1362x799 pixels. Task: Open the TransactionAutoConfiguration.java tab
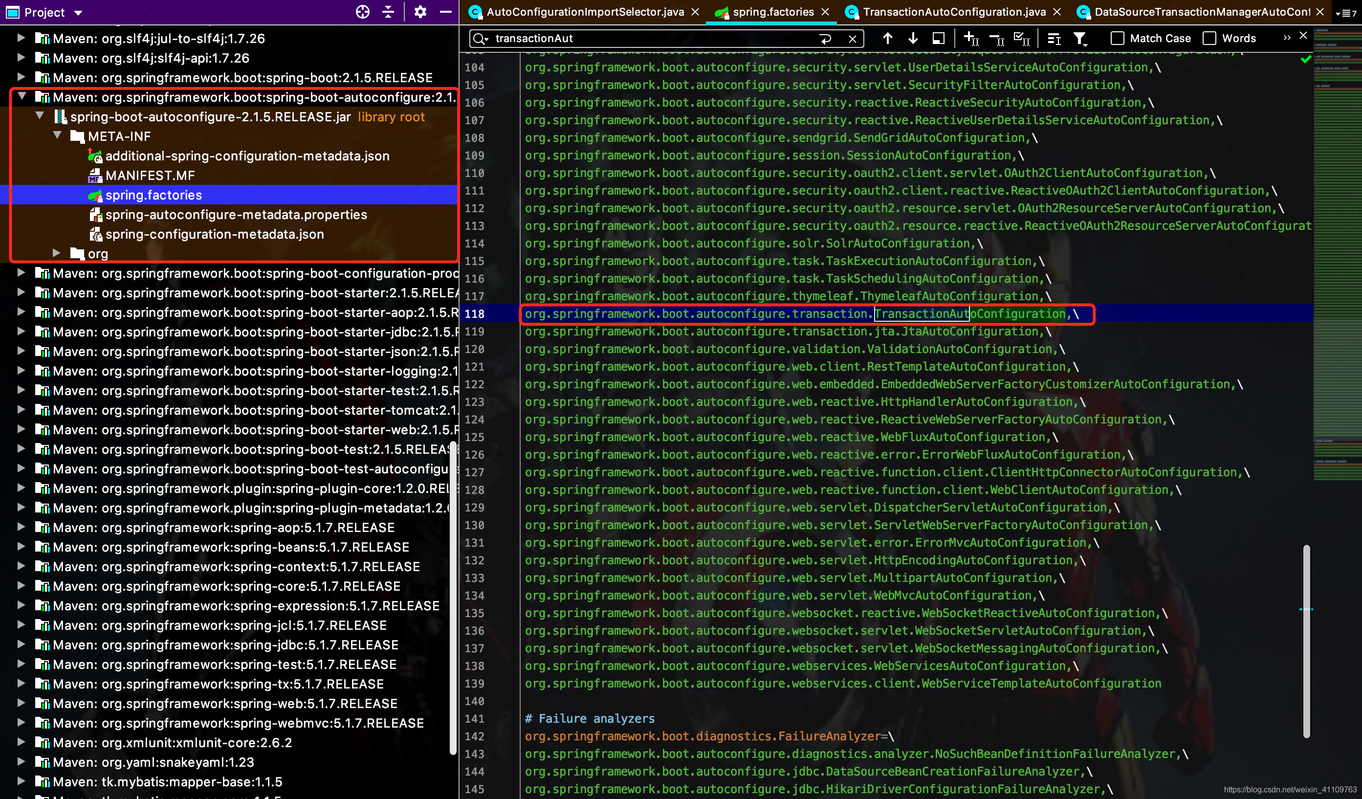(954, 12)
